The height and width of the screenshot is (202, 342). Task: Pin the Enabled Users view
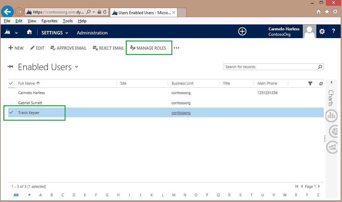pos(10,67)
